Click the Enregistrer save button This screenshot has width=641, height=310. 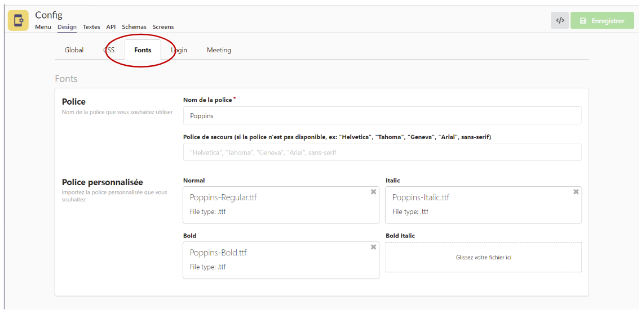click(602, 21)
